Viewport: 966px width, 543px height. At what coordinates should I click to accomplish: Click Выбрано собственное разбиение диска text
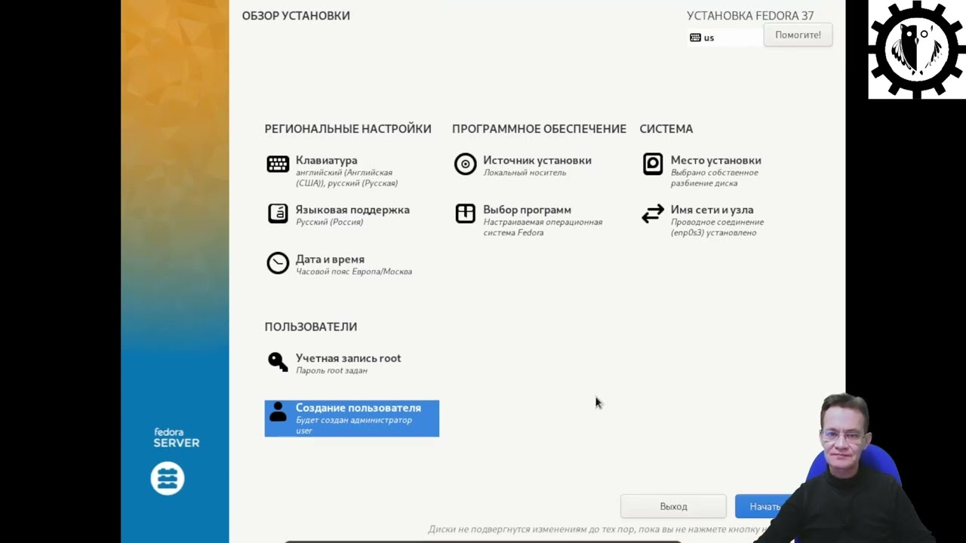pos(715,178)
